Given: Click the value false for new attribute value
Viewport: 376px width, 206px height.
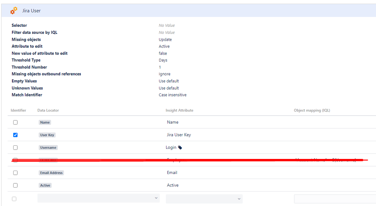Looking at the screenshot, I should [163, 53].
